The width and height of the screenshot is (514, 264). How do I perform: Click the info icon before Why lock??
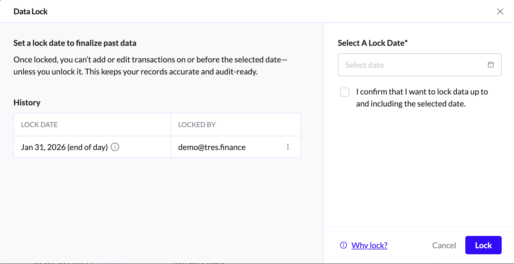click(343, 245)
